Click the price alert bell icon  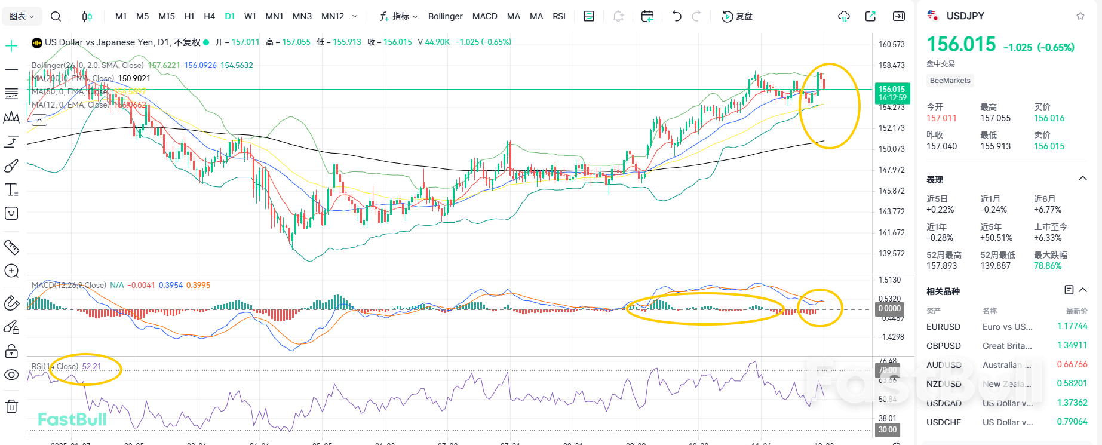[x=618, y=16]
